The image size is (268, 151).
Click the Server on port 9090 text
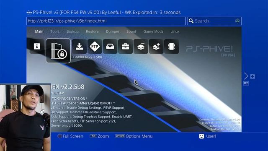pyautogui.click(x=67, y=125)
